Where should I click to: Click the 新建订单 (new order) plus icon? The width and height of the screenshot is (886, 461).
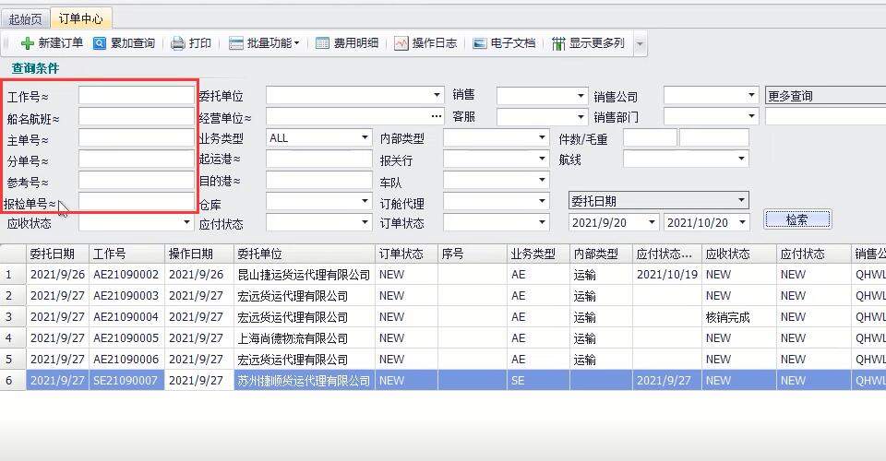coord(28,43)
